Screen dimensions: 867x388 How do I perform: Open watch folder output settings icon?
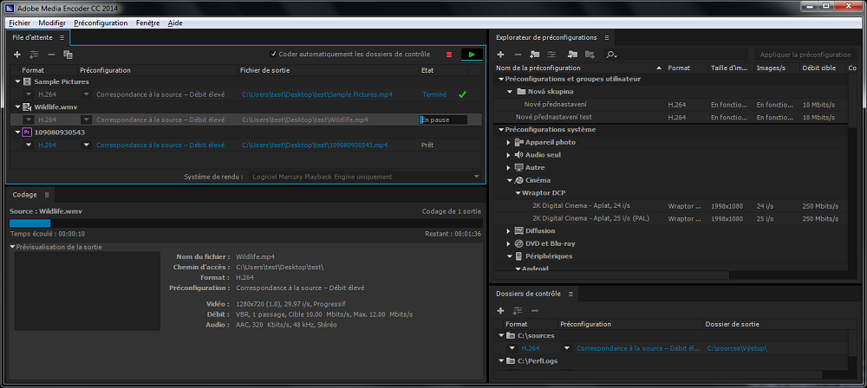518,311
